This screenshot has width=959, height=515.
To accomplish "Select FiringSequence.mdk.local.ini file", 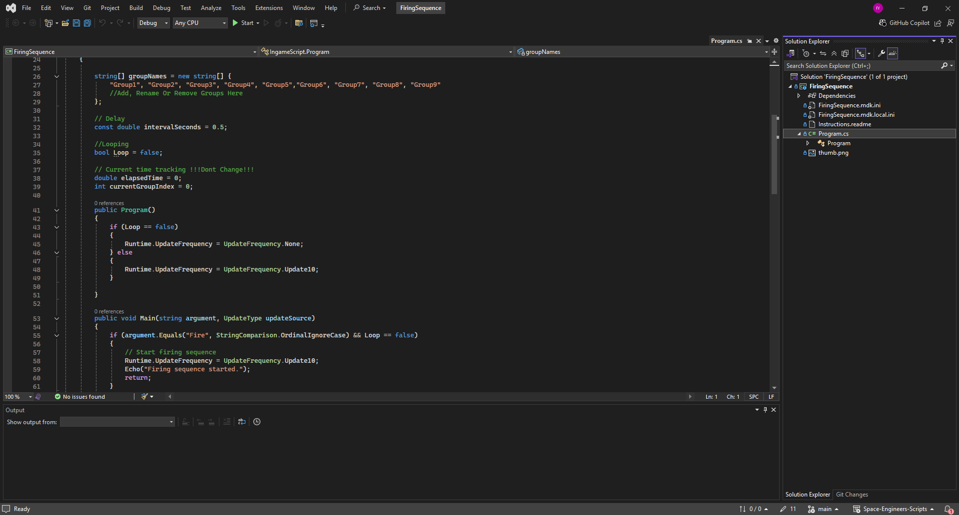I will pyautogui.click(x=856, y=115).
